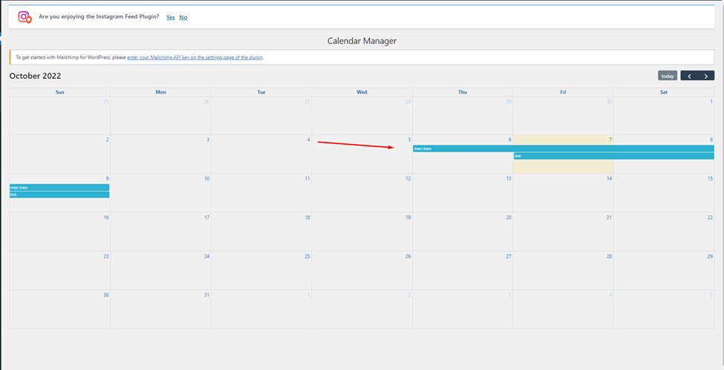Select day number 27 in the October 23 week
Screen dimensions: 724x370
click(509, 256)
